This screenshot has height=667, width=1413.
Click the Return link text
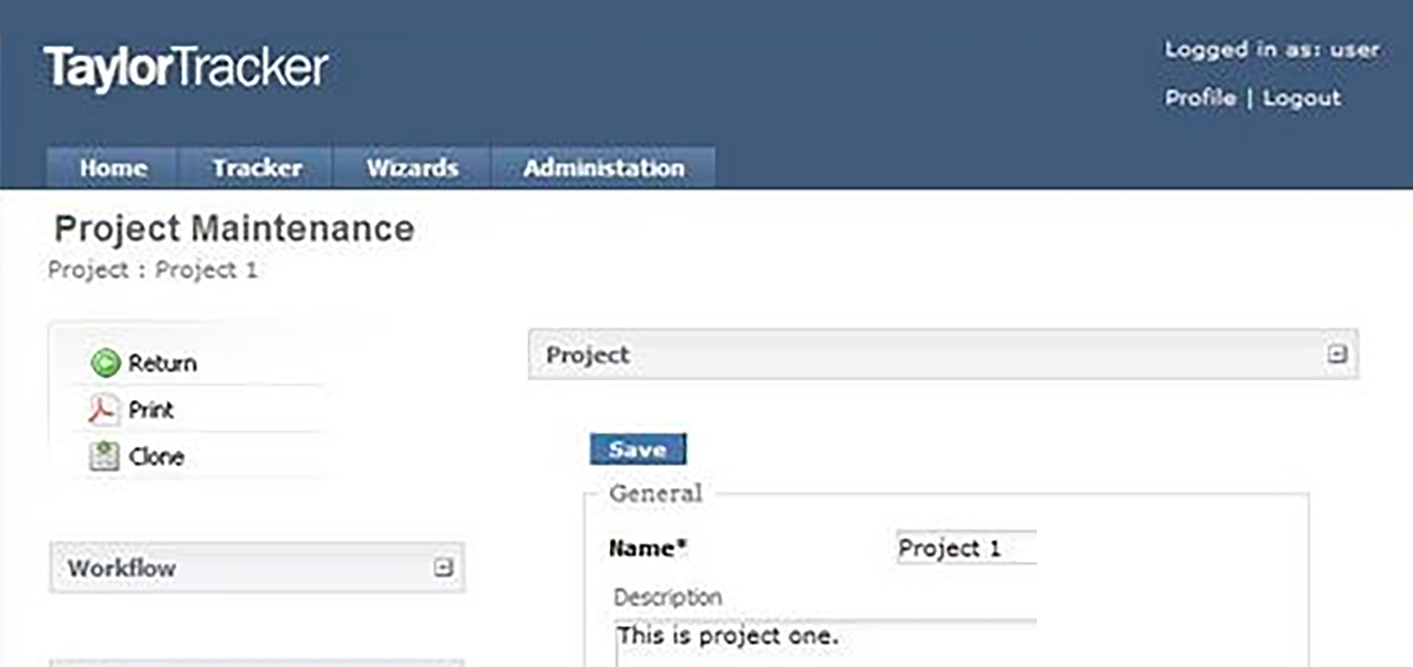[x=162, y=364]
